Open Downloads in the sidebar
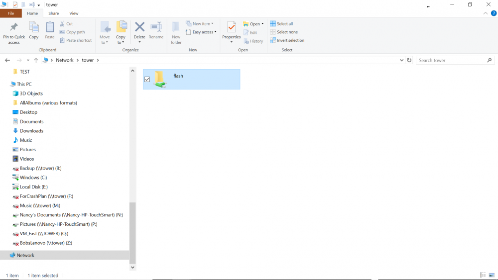This screenshot has height=280, width=498. coord(31,131)
